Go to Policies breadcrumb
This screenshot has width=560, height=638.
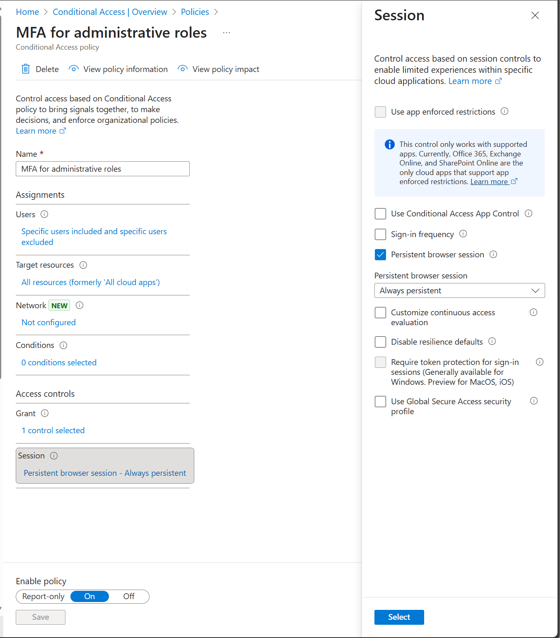195,12
